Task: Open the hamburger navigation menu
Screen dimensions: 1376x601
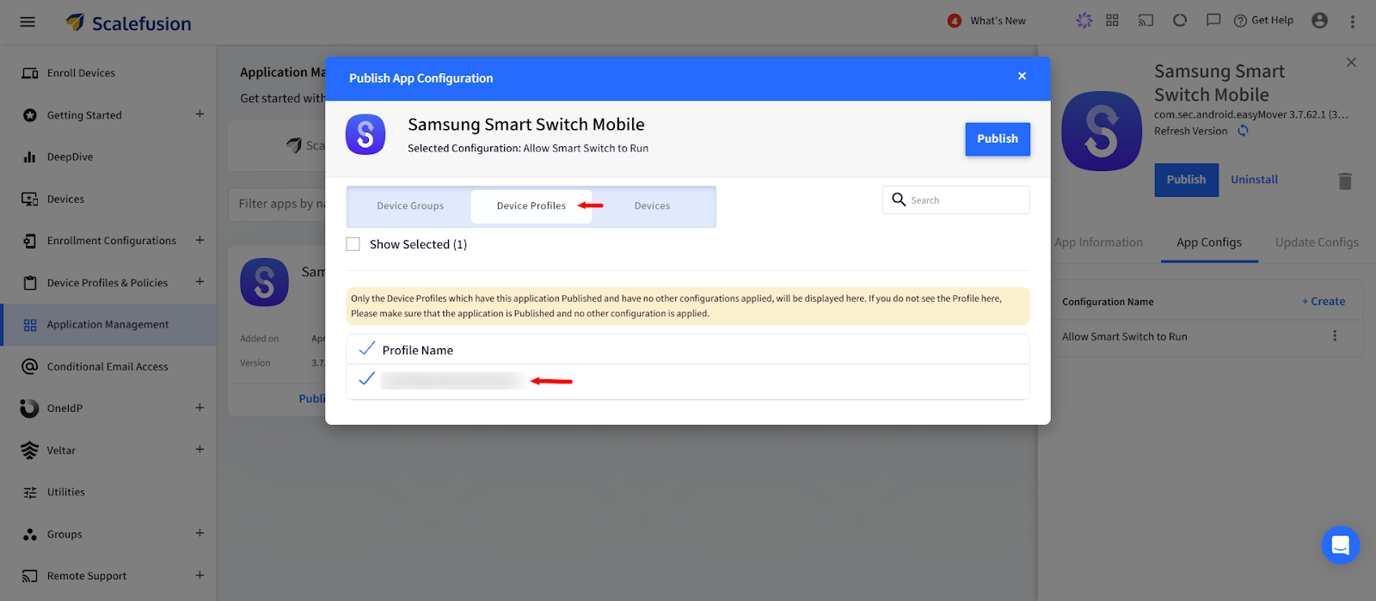Action: (28, 22)
